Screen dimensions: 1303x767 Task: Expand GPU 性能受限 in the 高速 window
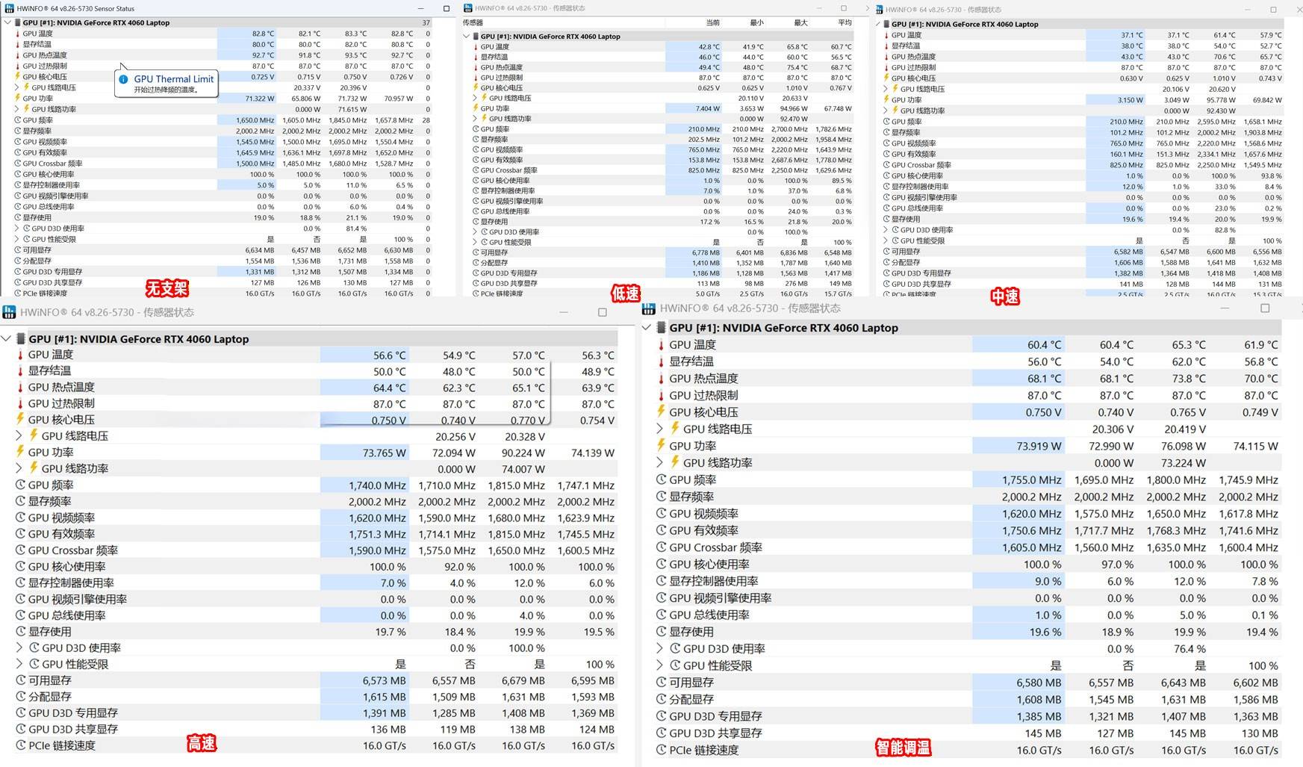point(19,664)
